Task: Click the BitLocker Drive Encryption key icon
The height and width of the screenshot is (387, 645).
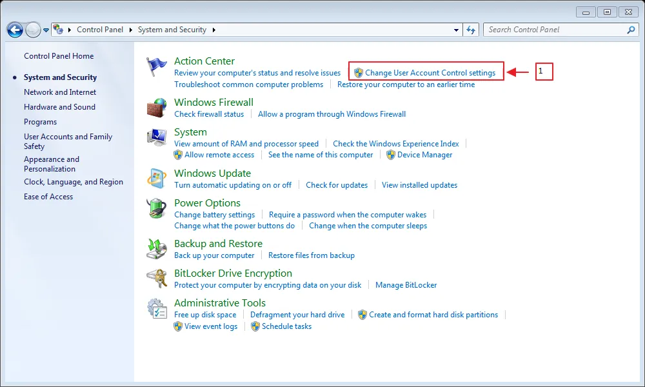Action: tap(157, 279)
